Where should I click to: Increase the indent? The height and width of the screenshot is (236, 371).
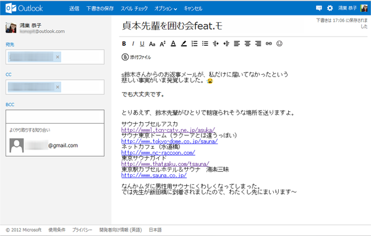click(226, 43)
